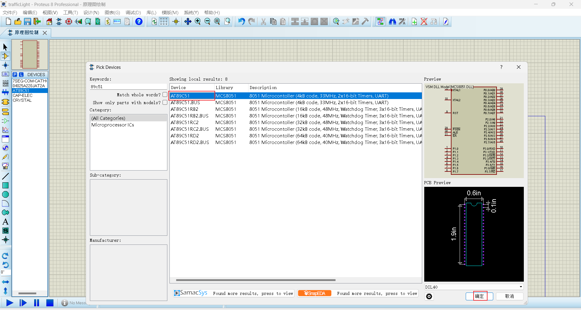This screenshot has width=581, height=310.
Task: Open the 视图(V) menu
Action: (50, 13)
